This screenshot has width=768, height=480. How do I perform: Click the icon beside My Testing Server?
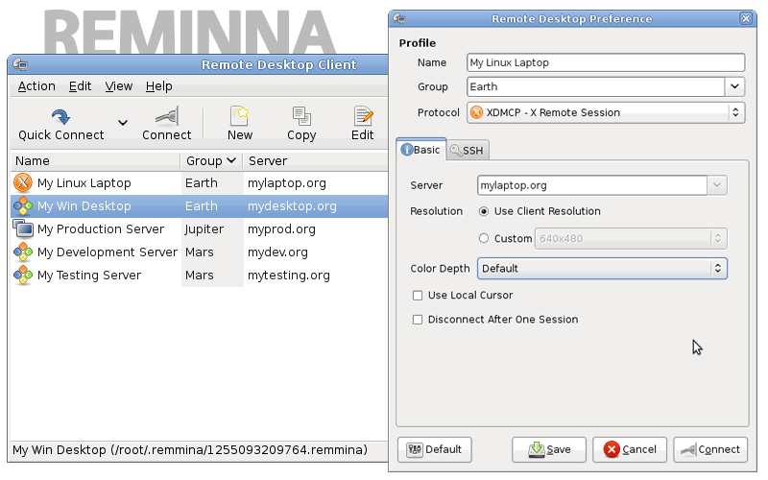[23, 275]
